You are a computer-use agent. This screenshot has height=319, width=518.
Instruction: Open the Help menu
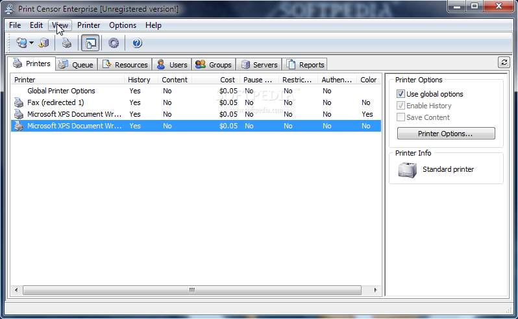click(x=153, y=25)
